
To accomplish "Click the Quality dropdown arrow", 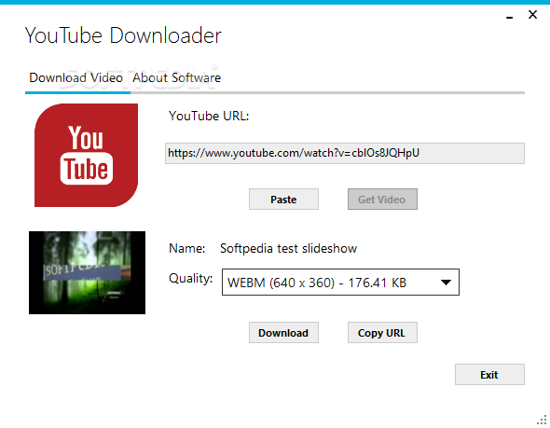I will (x=446, y=283).
